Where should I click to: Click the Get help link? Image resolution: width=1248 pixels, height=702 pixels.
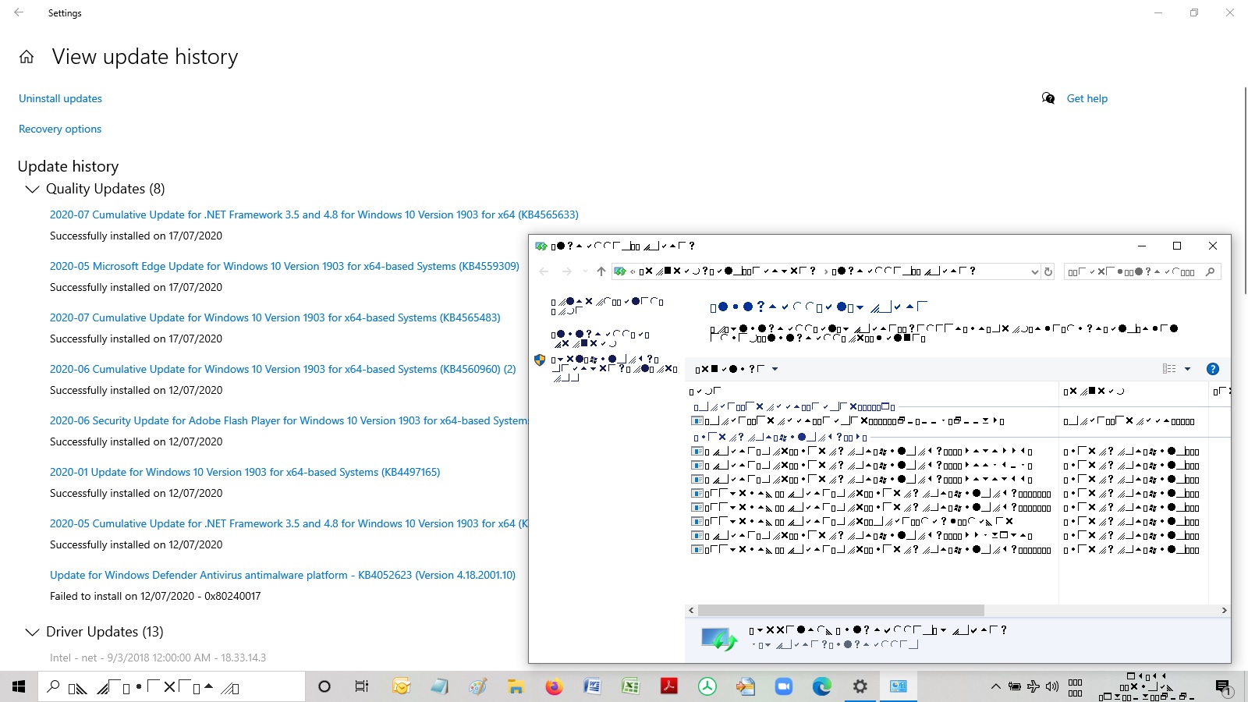coord(1087,98)
